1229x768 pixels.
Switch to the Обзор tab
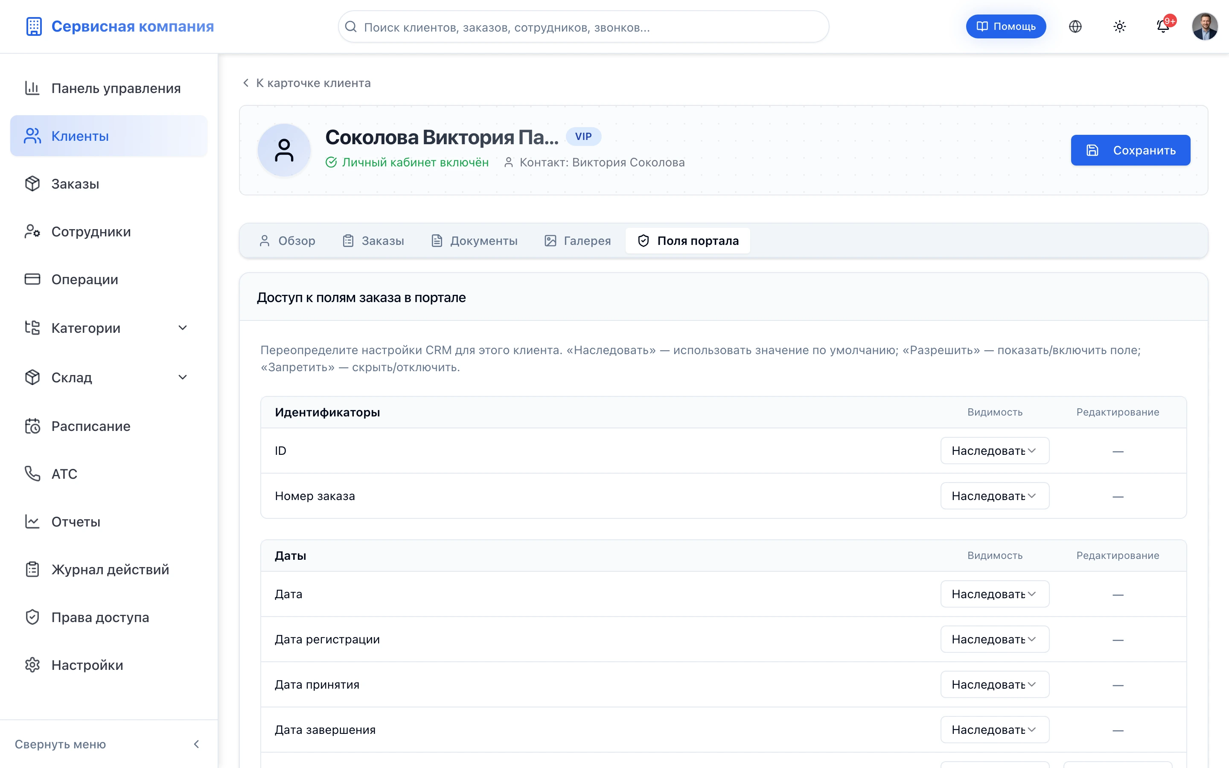pos(287,240)
